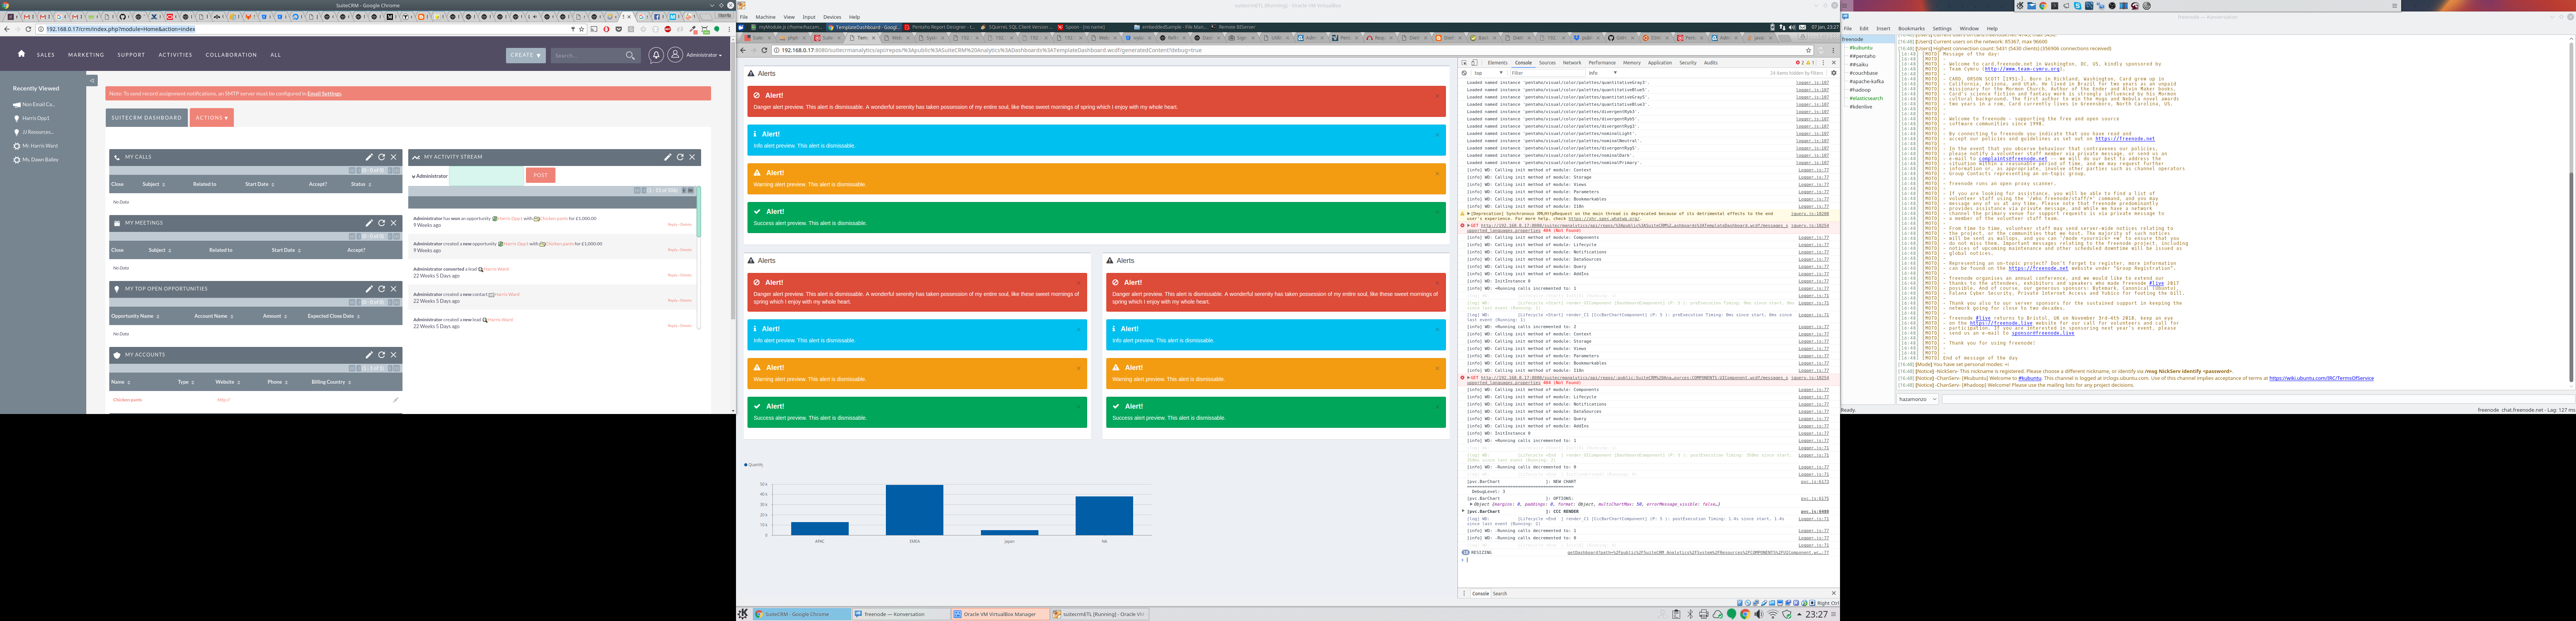The image size is (2576, 621).
Task: Close the My Activity Stream dashlet
Action: (x=692, y=157)
